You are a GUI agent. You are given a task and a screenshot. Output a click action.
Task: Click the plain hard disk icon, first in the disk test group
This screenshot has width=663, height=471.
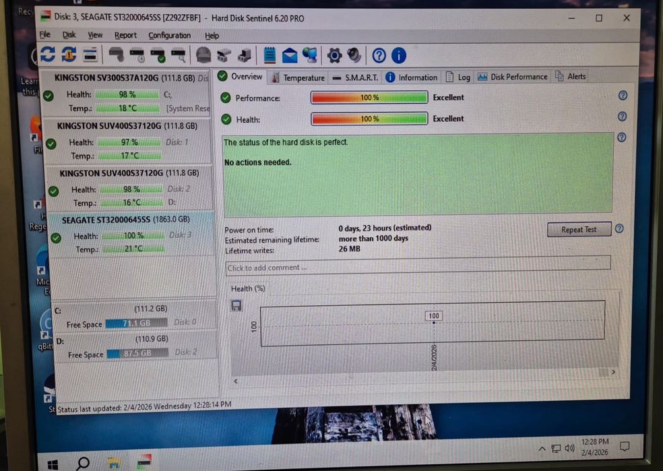(116, 55)
